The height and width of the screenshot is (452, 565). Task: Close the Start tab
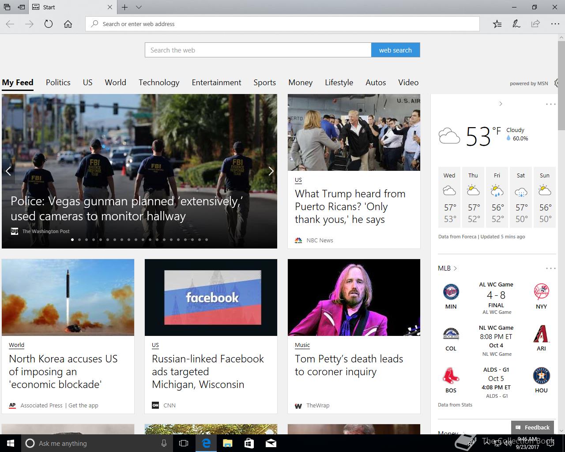pos(110,7)
